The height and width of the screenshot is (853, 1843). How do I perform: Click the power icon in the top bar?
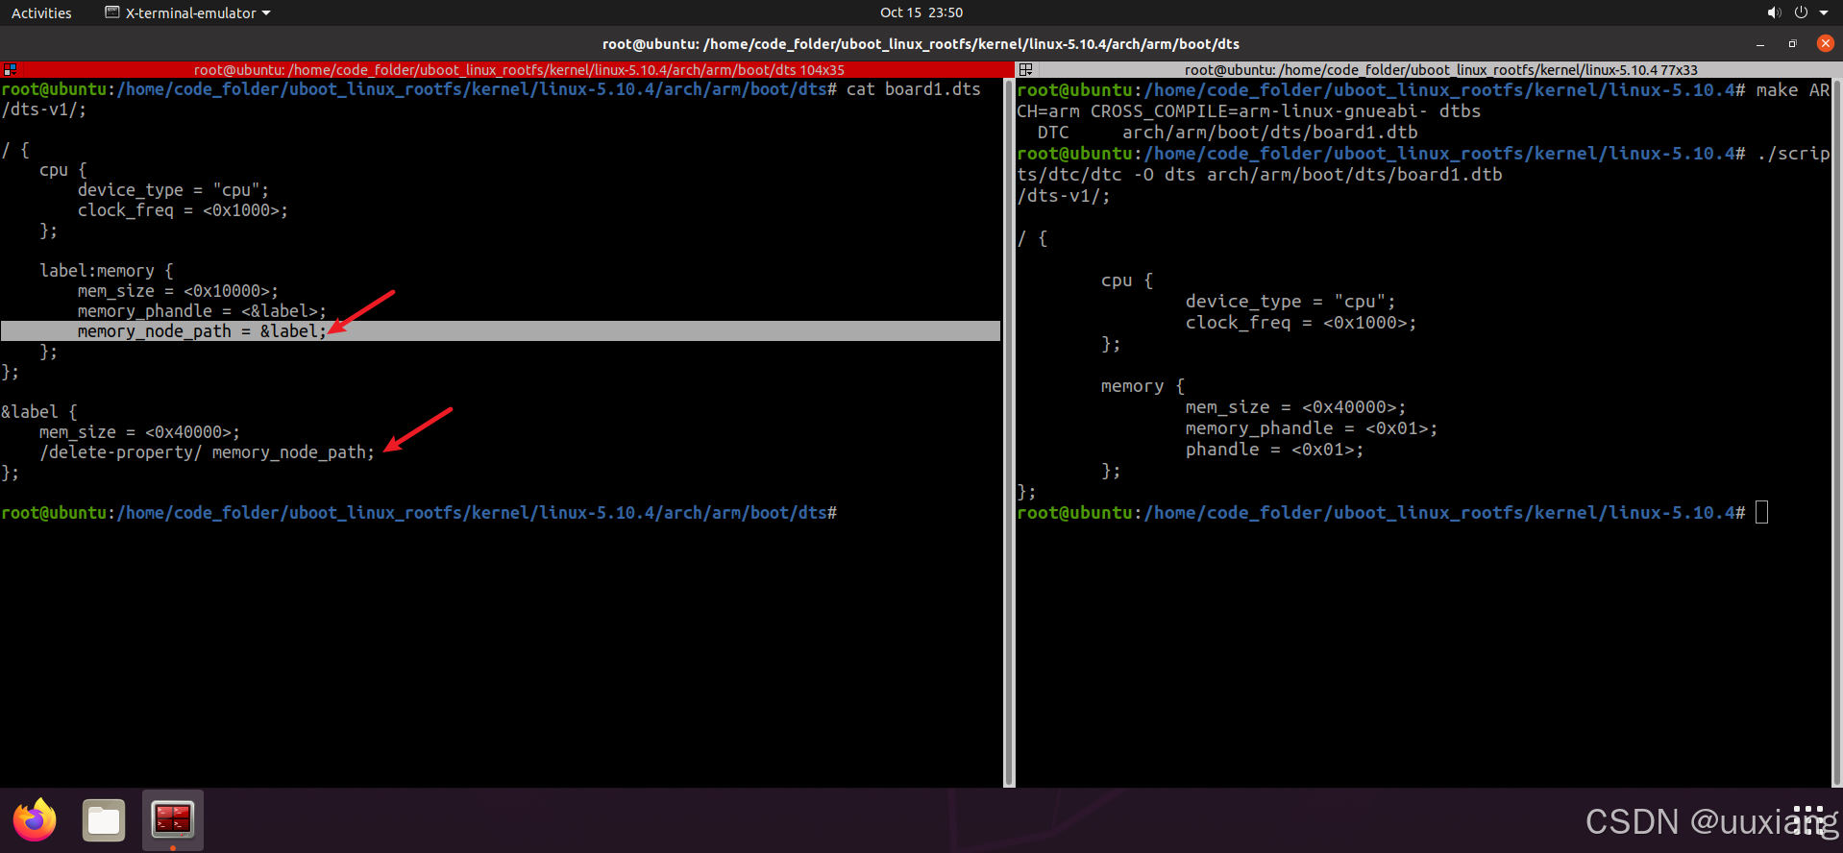coord(1801,12)
